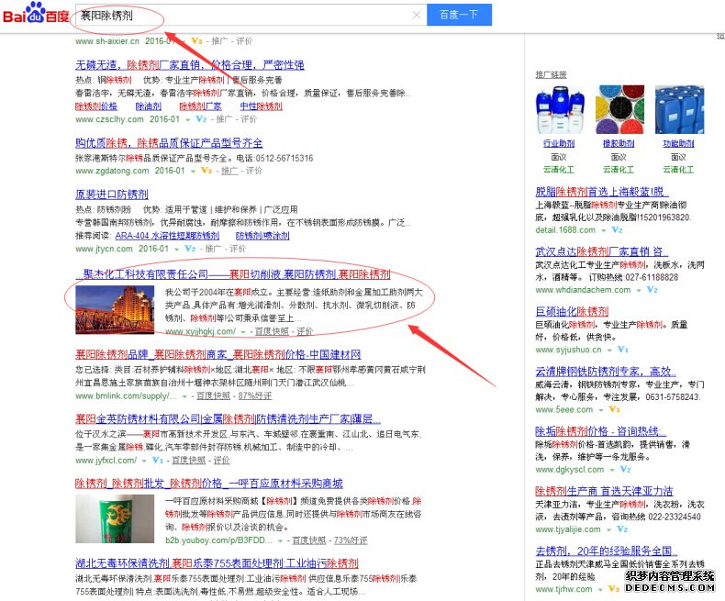Open the 除锈剂价格 sublink
This screenshot has height=601, width=725.
click(96, 106)
